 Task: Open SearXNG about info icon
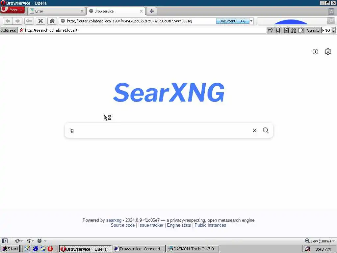pos(315,52)
